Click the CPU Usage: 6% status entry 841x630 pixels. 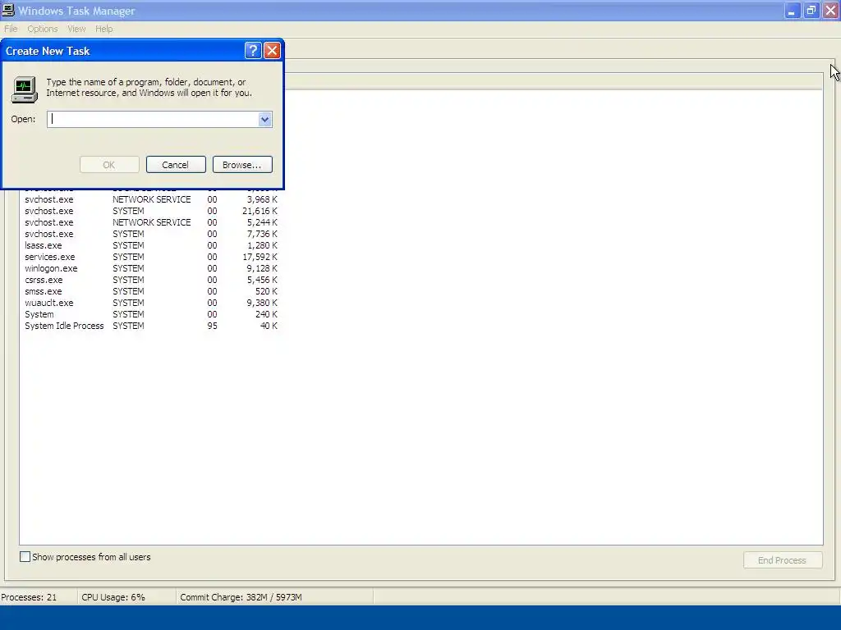click(x=113, y=597)
